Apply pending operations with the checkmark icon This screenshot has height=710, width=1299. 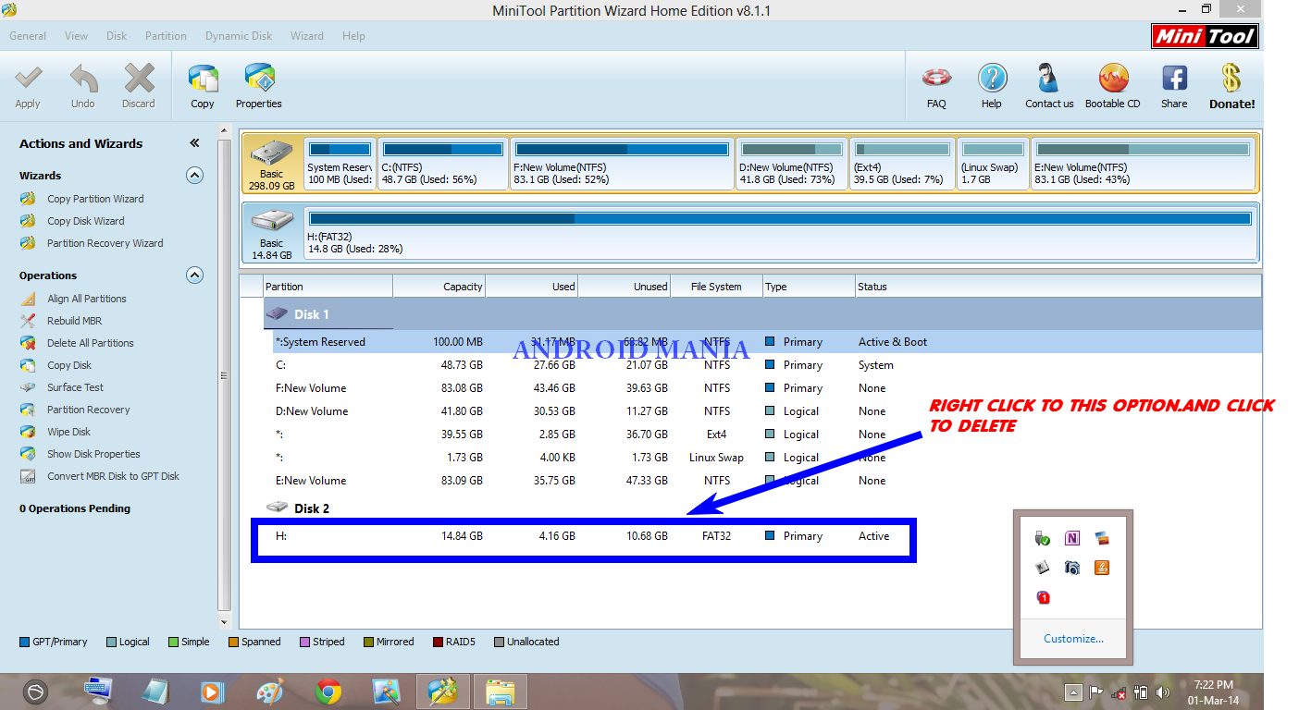click(x=27, y=85)
